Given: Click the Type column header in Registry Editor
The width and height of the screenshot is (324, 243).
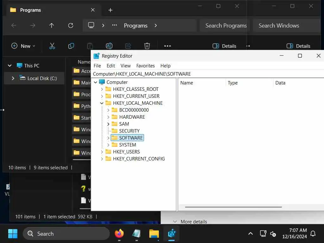Looking at the screenshot, I should [233, 83].
